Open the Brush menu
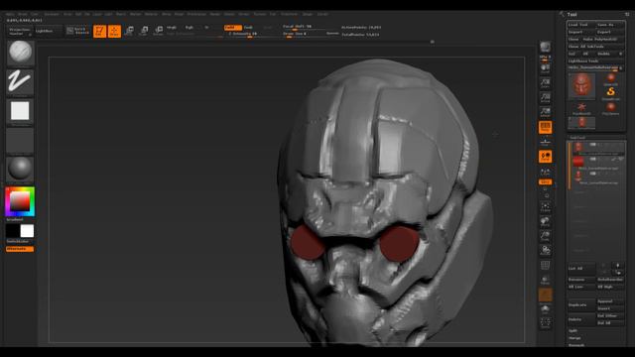 click(x=23, y=14)
